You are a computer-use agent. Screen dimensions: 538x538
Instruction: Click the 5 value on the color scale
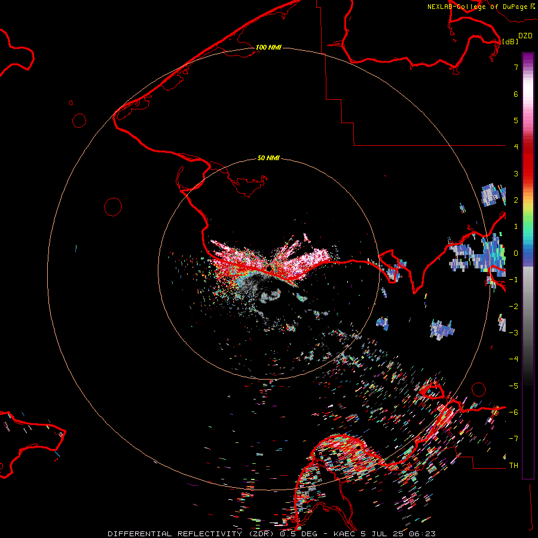[x=516, y=120]
